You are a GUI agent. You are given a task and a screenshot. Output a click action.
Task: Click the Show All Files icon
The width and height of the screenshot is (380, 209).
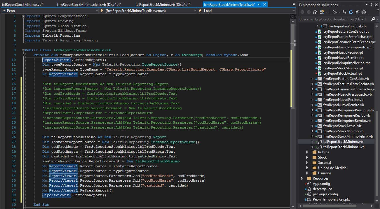(363, 12)
